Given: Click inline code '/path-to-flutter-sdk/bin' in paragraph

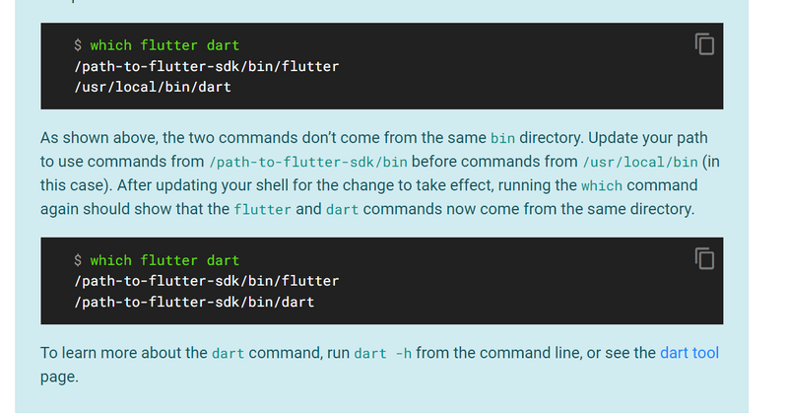Looking at the screenshot, I should (308, 162).
